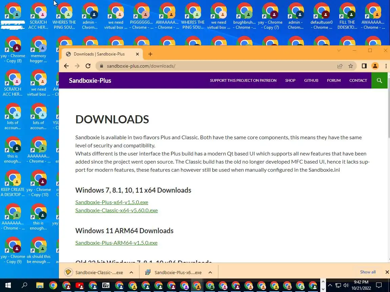Reload the Sandboxie downloads page

(88, 66)
